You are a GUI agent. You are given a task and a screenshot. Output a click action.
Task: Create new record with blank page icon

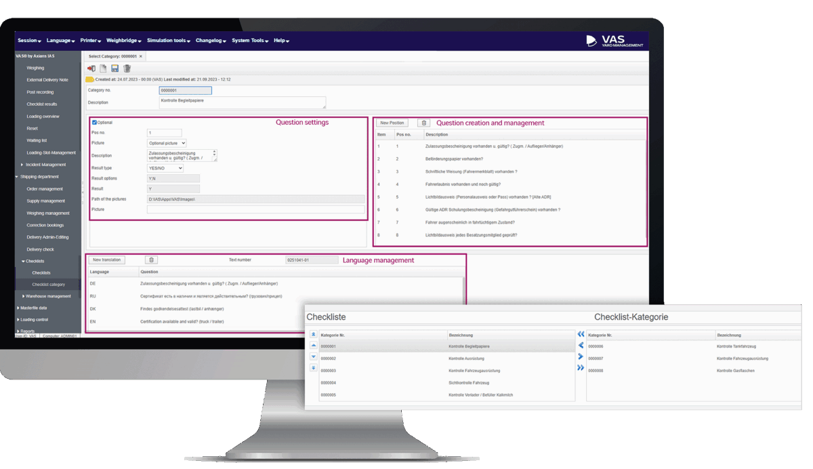click(103, 68)
